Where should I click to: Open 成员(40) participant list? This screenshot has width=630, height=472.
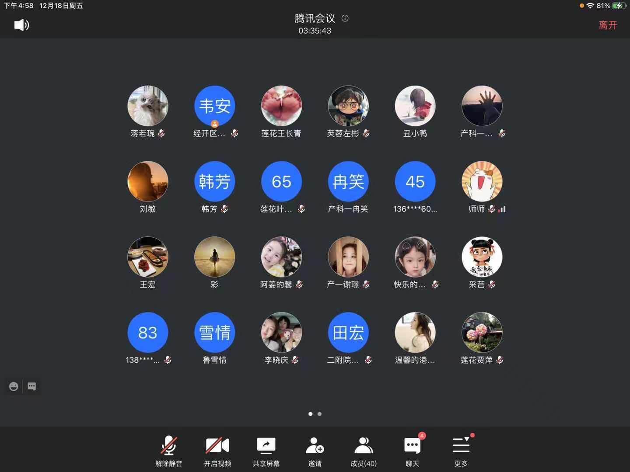[364, 451]
